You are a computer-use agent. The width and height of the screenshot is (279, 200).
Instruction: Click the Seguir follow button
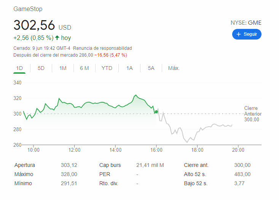[x=247, y=34]
